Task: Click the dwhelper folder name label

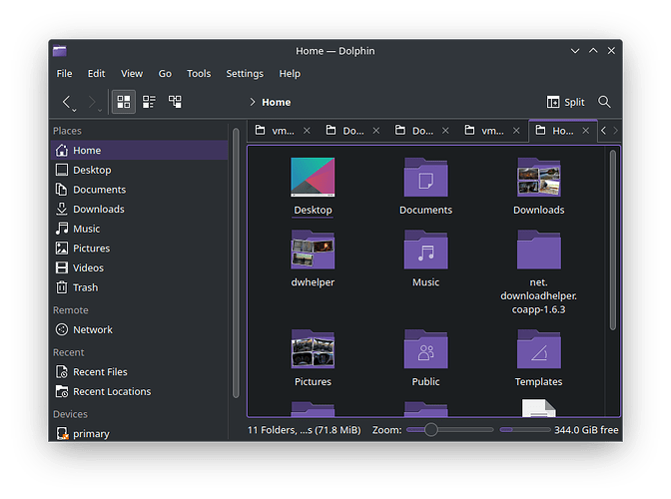Action: click(313, 282)
